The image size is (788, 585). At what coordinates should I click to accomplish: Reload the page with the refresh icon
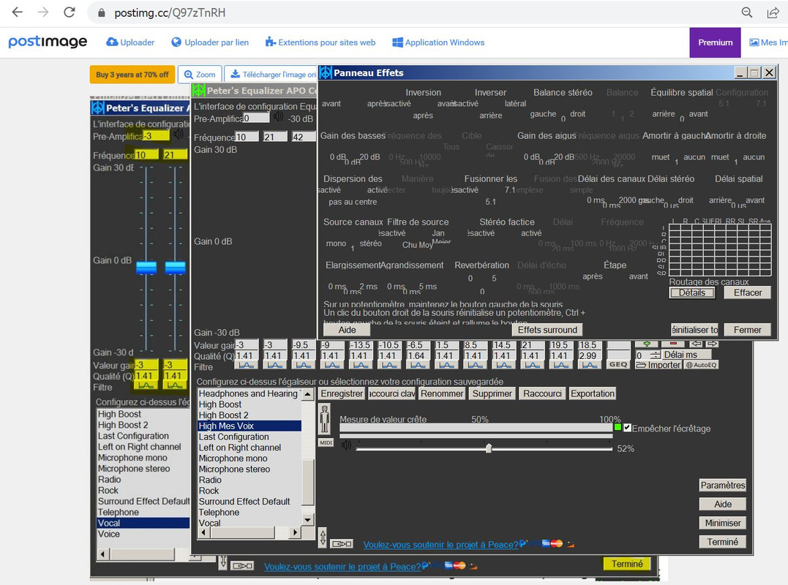70,12
